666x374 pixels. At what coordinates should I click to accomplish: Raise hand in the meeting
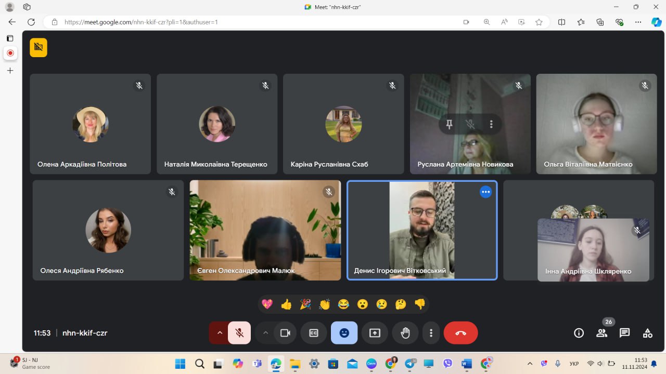(405, 333)
